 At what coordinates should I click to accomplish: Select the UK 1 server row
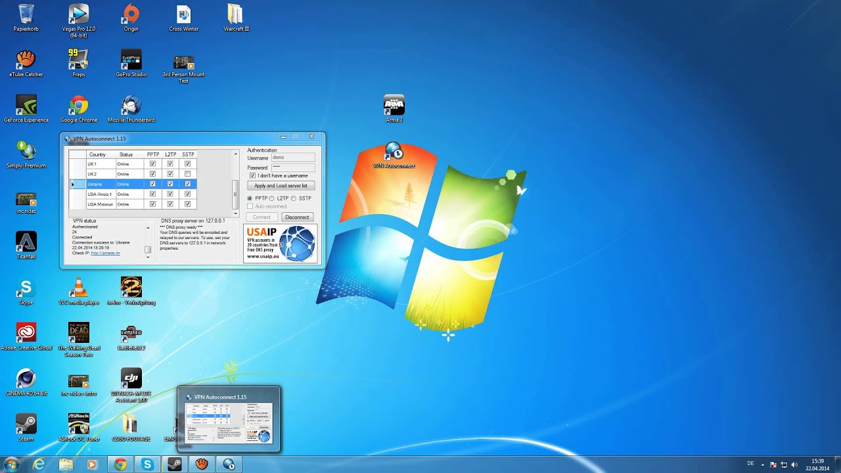click(x=133, y=164)
